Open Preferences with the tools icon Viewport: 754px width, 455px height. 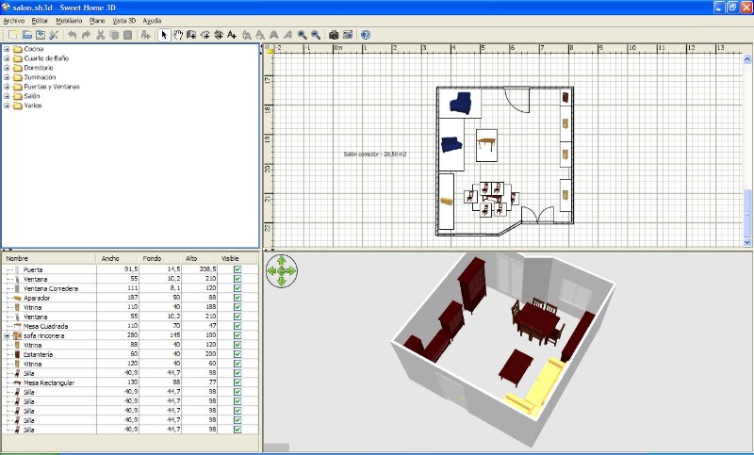(x=54, y=35)
